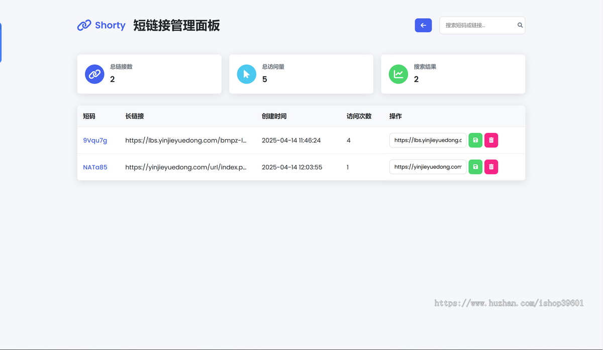Screen dimensions: 603x350
Task: Click the Shorty brand name
Action: click(110, 25)
